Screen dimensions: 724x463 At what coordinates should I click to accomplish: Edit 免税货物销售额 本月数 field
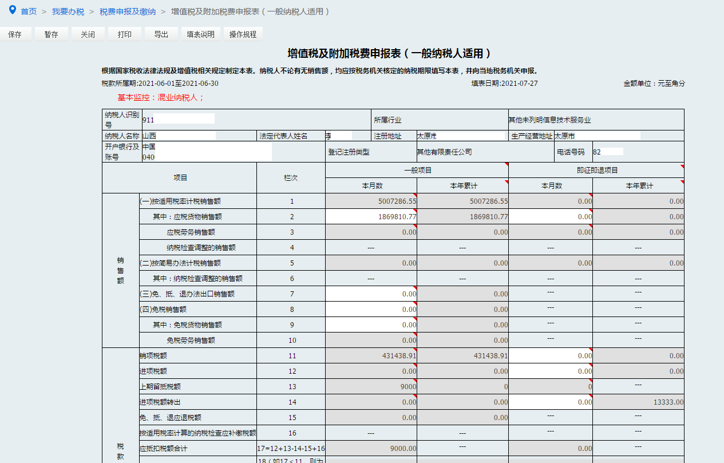pyautogui.click(x=371, y=325)
